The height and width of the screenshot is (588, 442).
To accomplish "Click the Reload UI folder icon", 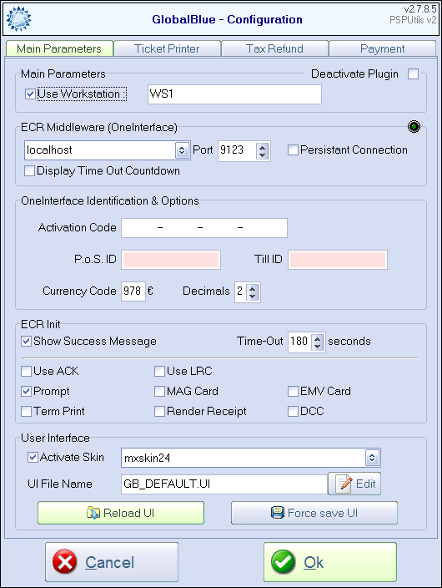I will coord(93,513).
